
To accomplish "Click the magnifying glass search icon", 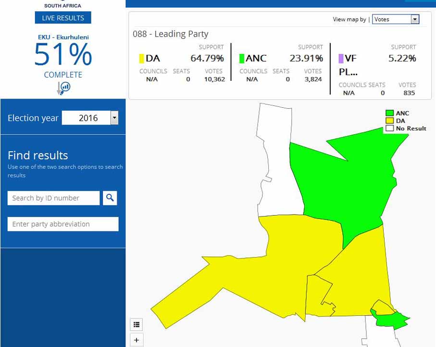I will coord(110,198).
